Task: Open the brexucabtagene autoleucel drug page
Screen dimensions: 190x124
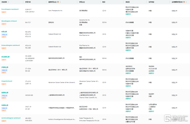Action: pyautogui.click(x=11, y=45)
